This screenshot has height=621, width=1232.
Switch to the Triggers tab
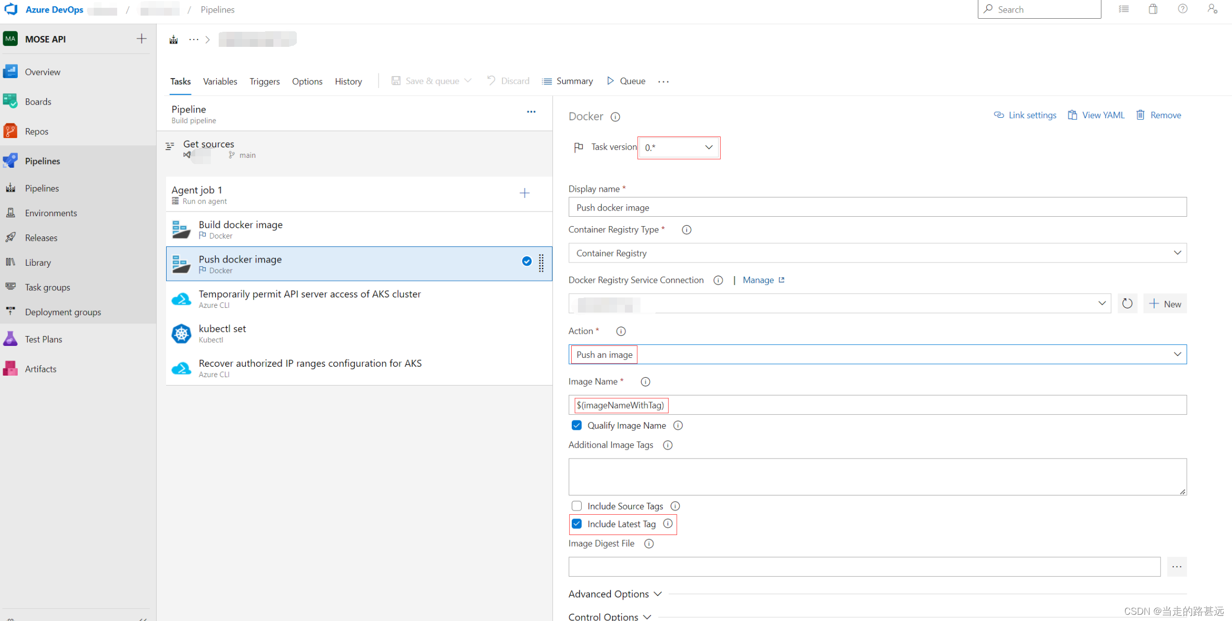[264, 81]
